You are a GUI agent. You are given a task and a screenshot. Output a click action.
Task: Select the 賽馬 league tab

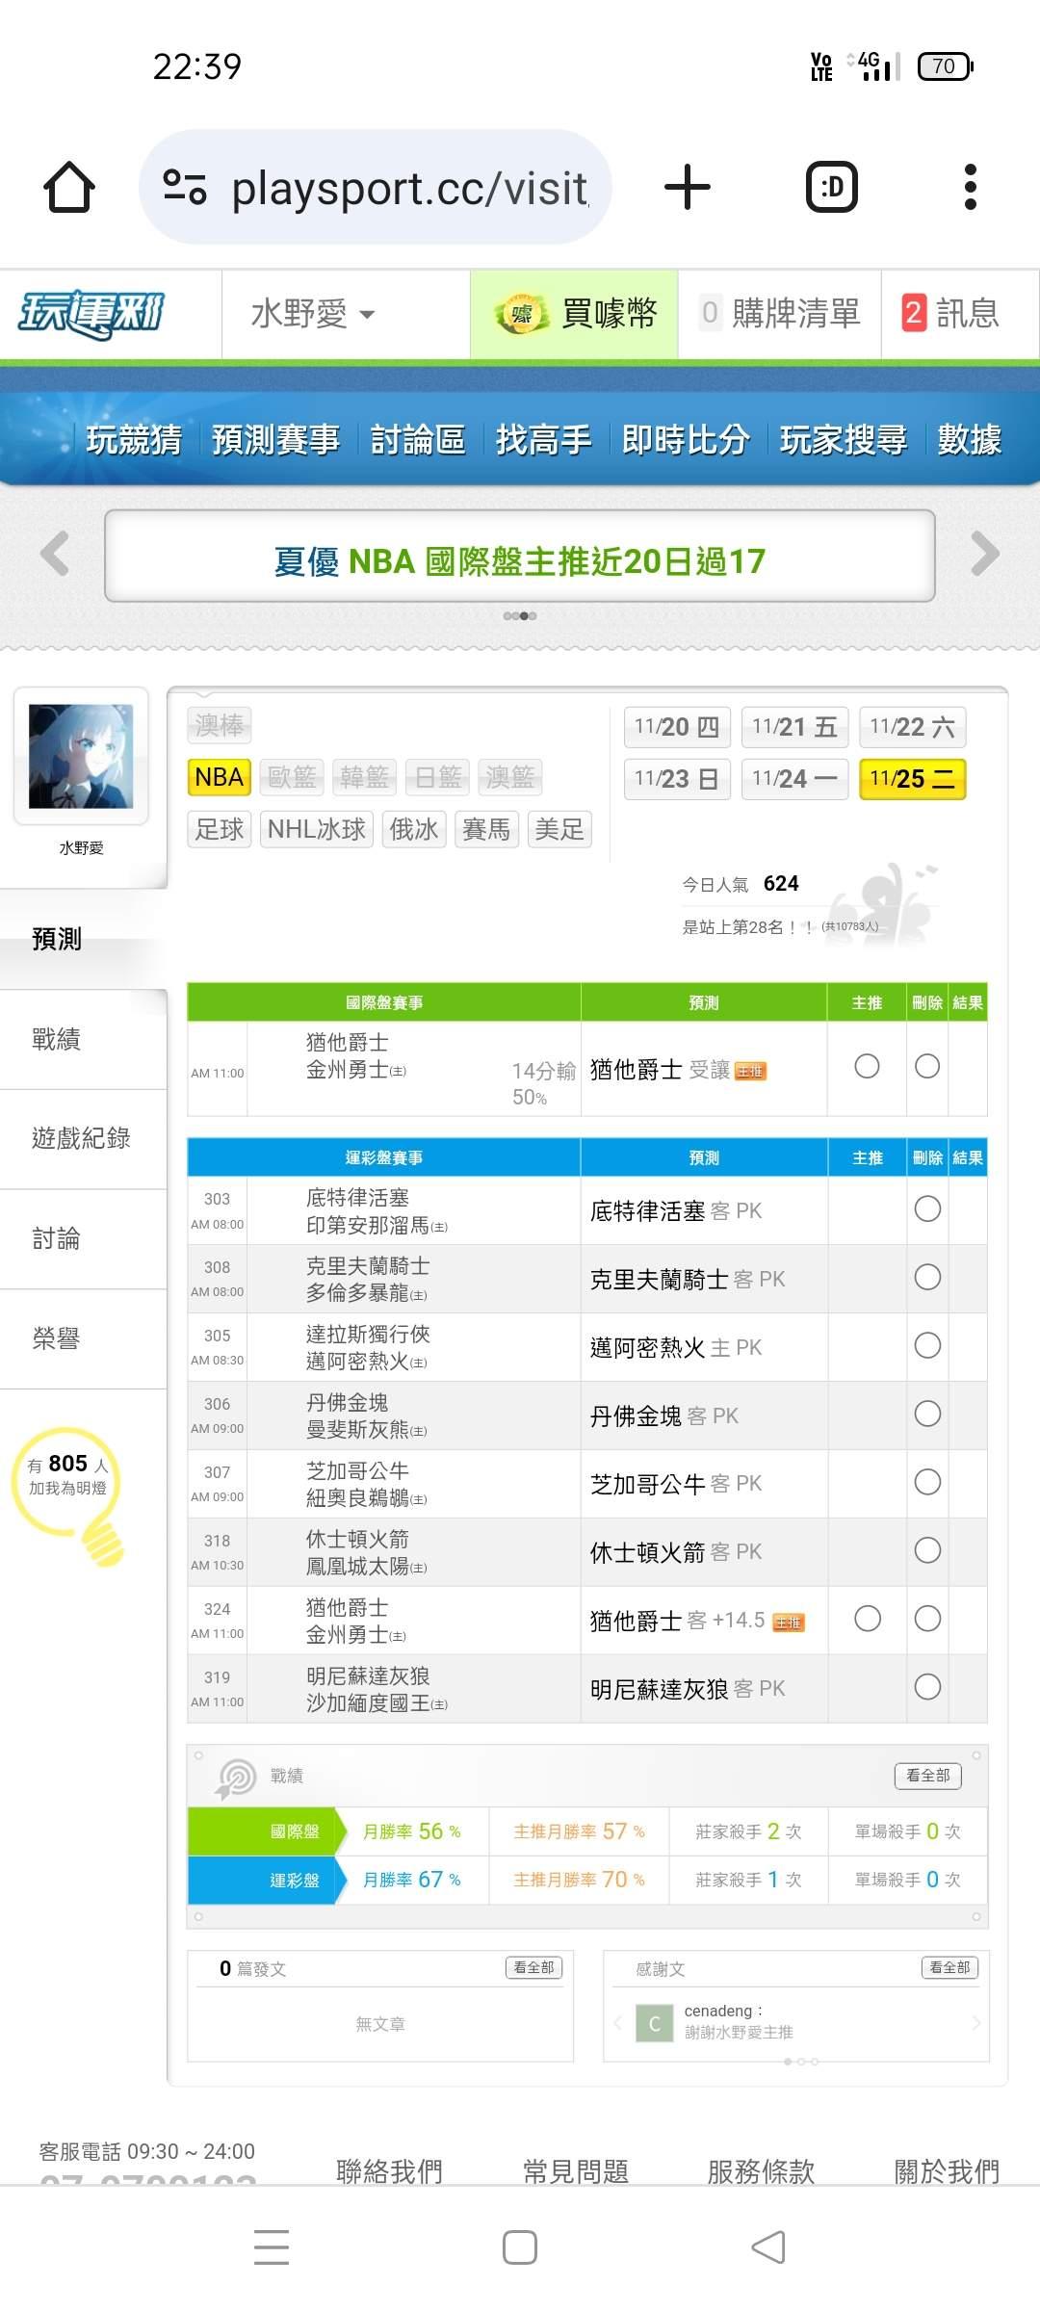point(486,829)
